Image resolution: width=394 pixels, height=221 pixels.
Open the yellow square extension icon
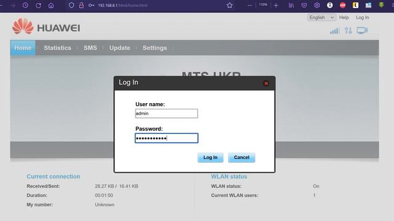point(356,6)
